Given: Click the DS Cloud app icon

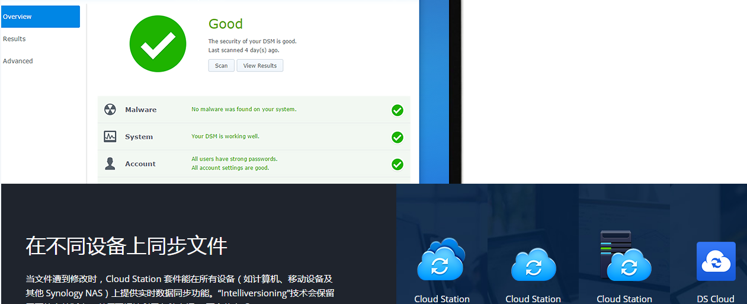Looking at the screenshot, I should 716,261.
